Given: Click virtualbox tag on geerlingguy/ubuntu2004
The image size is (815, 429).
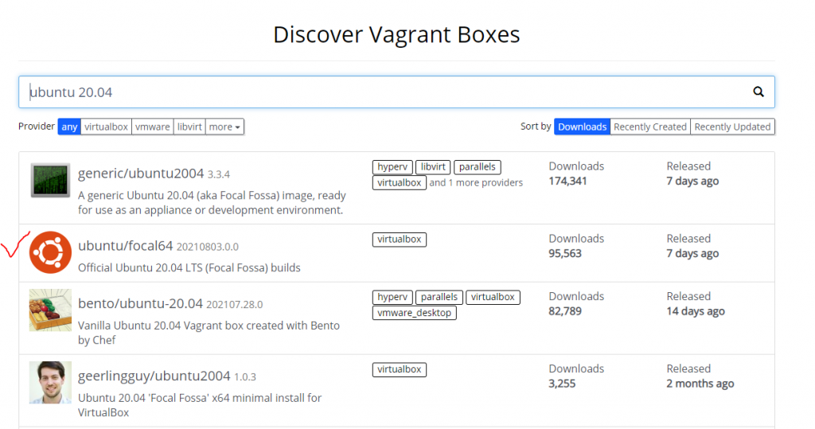Looking at the screenshot, I should 400,369.
